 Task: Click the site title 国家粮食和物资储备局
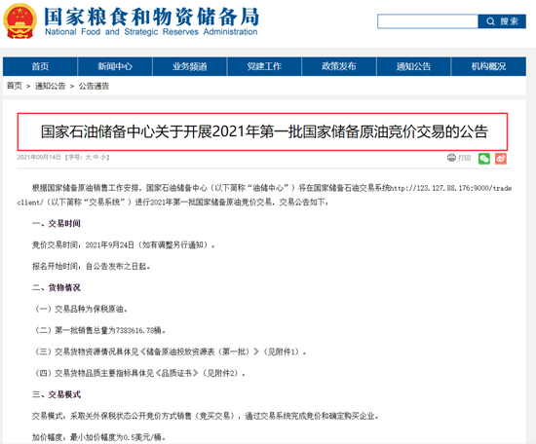[152, 17]
